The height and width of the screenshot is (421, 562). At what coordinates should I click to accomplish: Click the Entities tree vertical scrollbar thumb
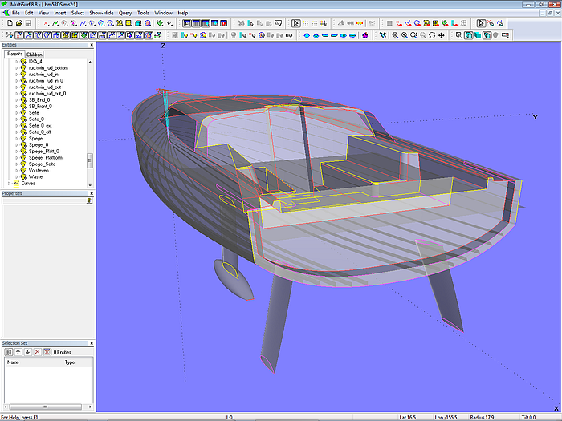click(x=90, y=160)
